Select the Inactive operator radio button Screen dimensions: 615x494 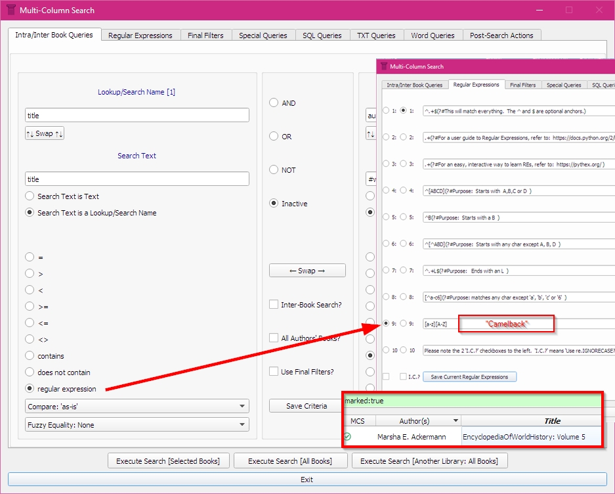pos(274,204)
